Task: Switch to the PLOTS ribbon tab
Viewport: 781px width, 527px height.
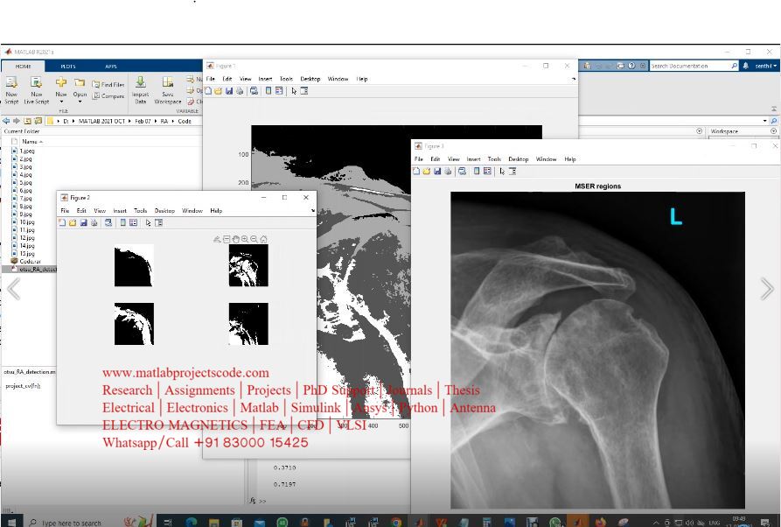Action: (x=68, y=67)
